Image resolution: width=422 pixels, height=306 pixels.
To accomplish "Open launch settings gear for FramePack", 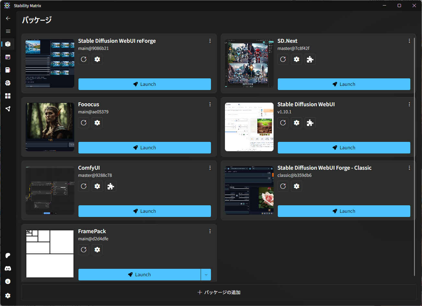I will tap(97, 250).
